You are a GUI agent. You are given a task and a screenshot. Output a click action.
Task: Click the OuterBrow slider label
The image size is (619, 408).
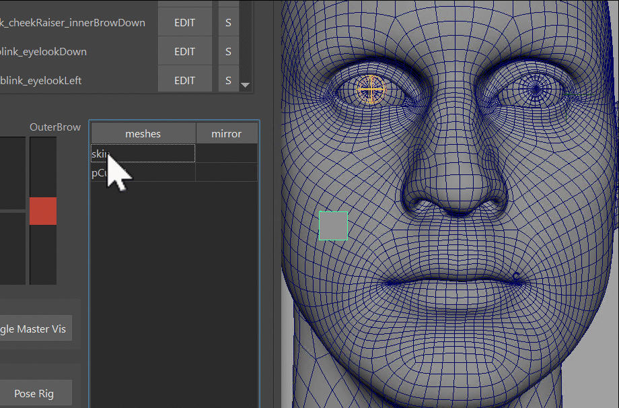click(55, 127)
